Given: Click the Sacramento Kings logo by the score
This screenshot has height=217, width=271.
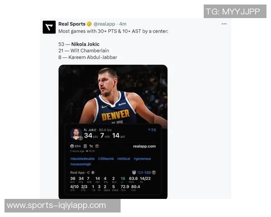Looking at the screenshot, I should 134,172.
